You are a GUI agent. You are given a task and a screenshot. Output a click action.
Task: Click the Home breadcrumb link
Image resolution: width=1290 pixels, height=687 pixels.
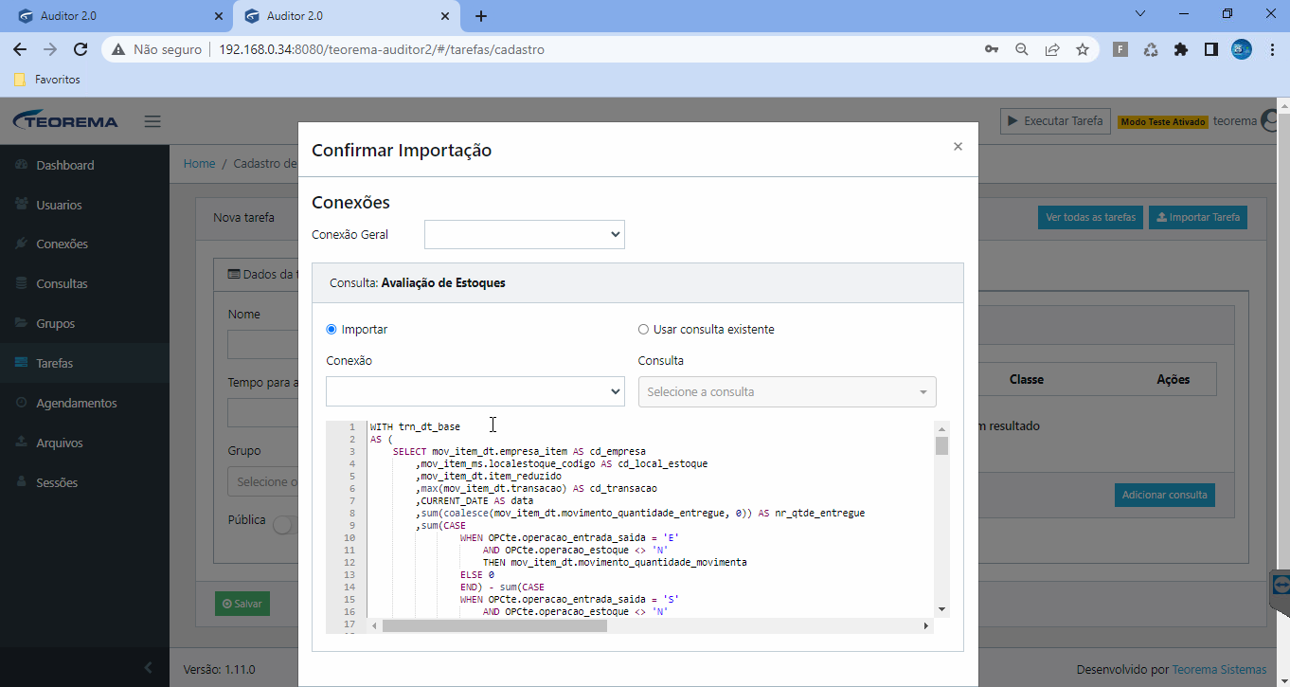point(199,164)
